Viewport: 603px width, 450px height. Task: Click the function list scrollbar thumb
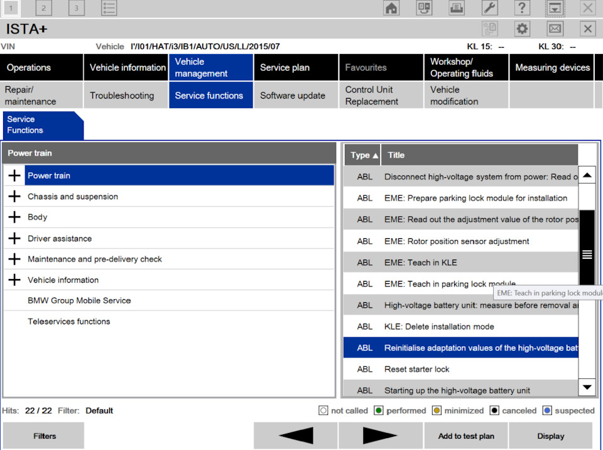pyautogui.click(x=587, y=254)
